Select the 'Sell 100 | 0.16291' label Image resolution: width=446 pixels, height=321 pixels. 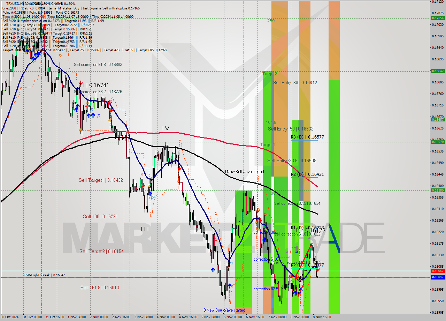(x=100, y=216)
